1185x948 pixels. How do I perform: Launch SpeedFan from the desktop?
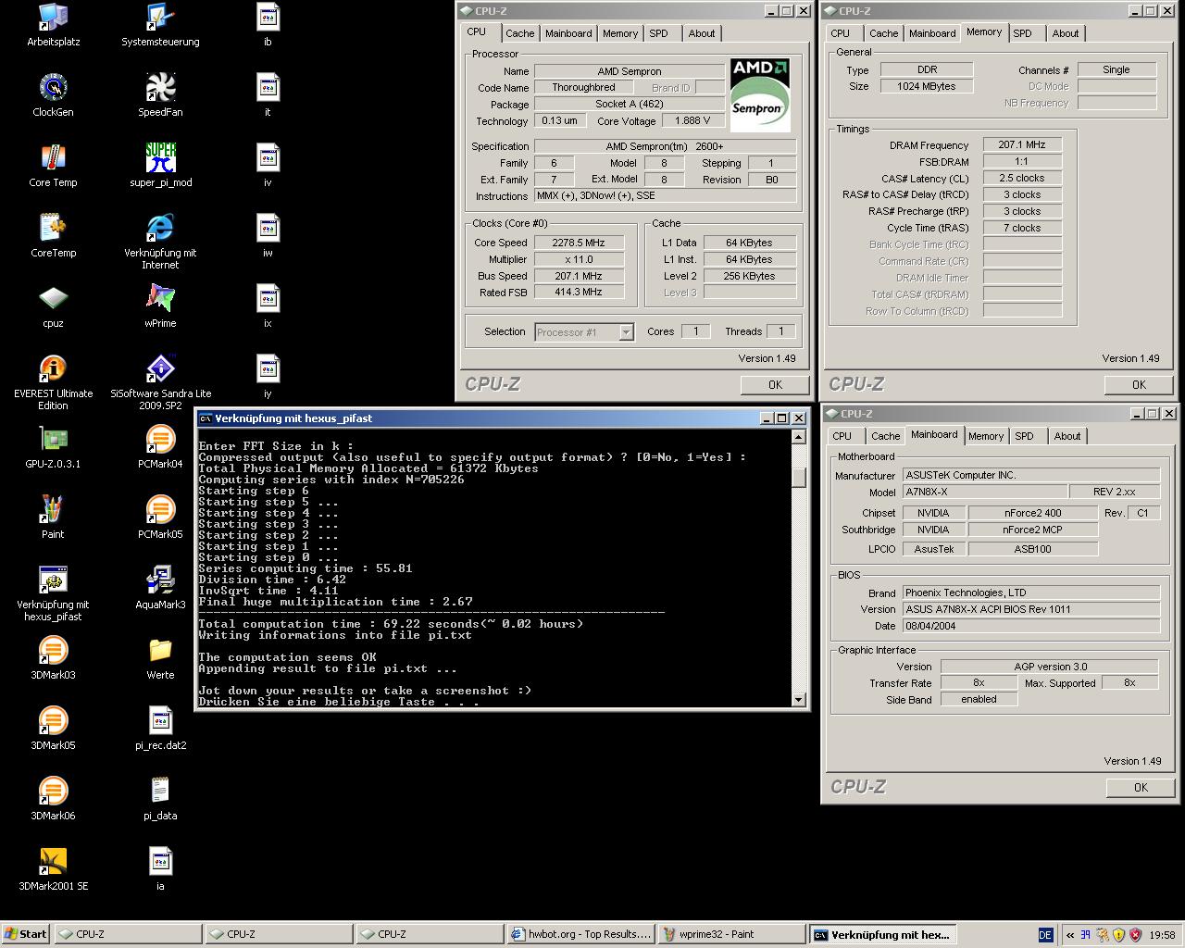click(x=160, y=94)
